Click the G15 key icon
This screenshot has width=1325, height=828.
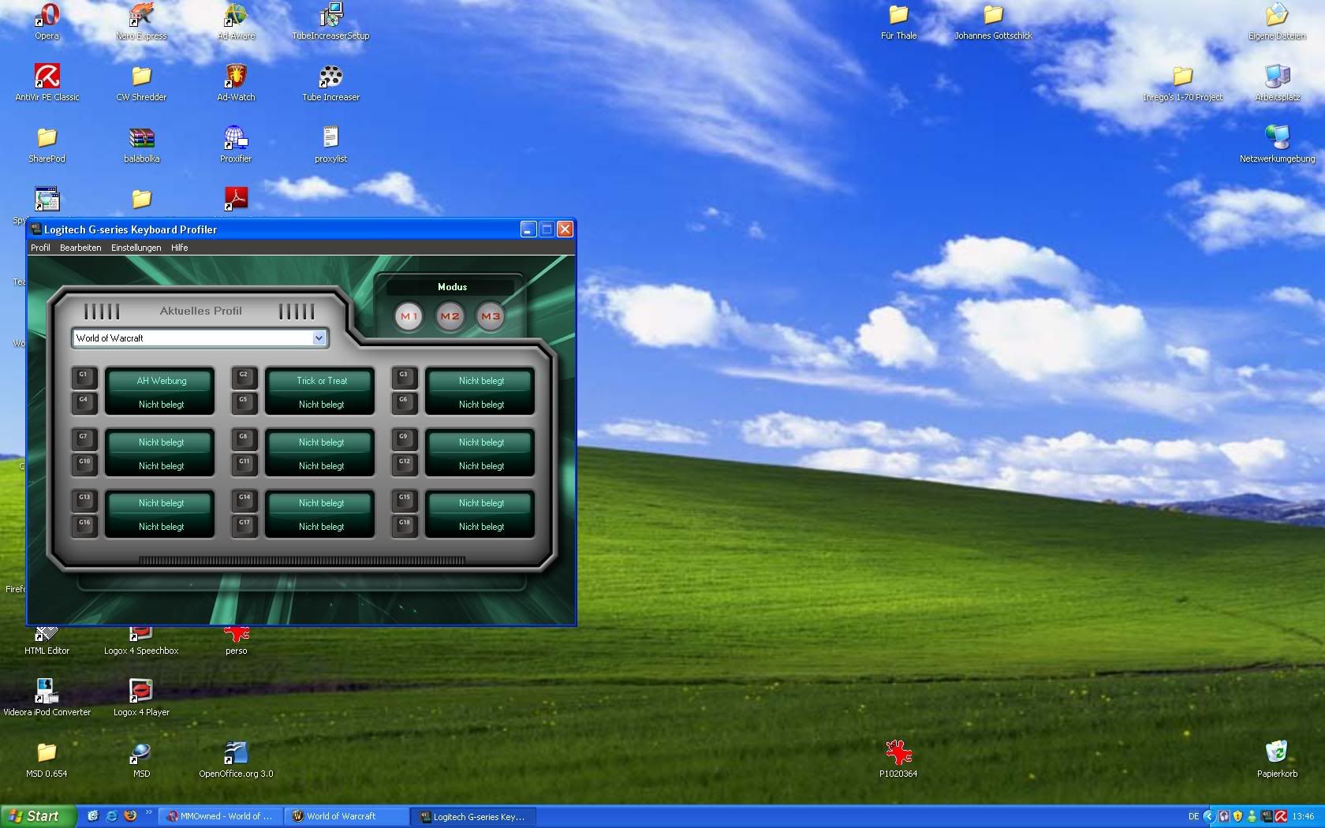[405, 500]
